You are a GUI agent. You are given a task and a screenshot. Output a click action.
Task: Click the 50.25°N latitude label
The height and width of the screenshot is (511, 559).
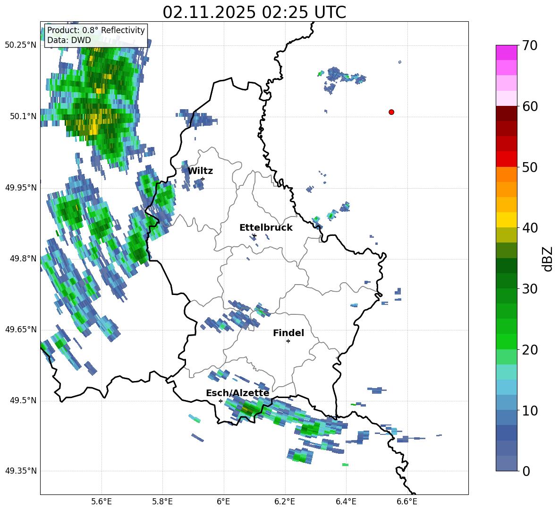pos(21,45)
